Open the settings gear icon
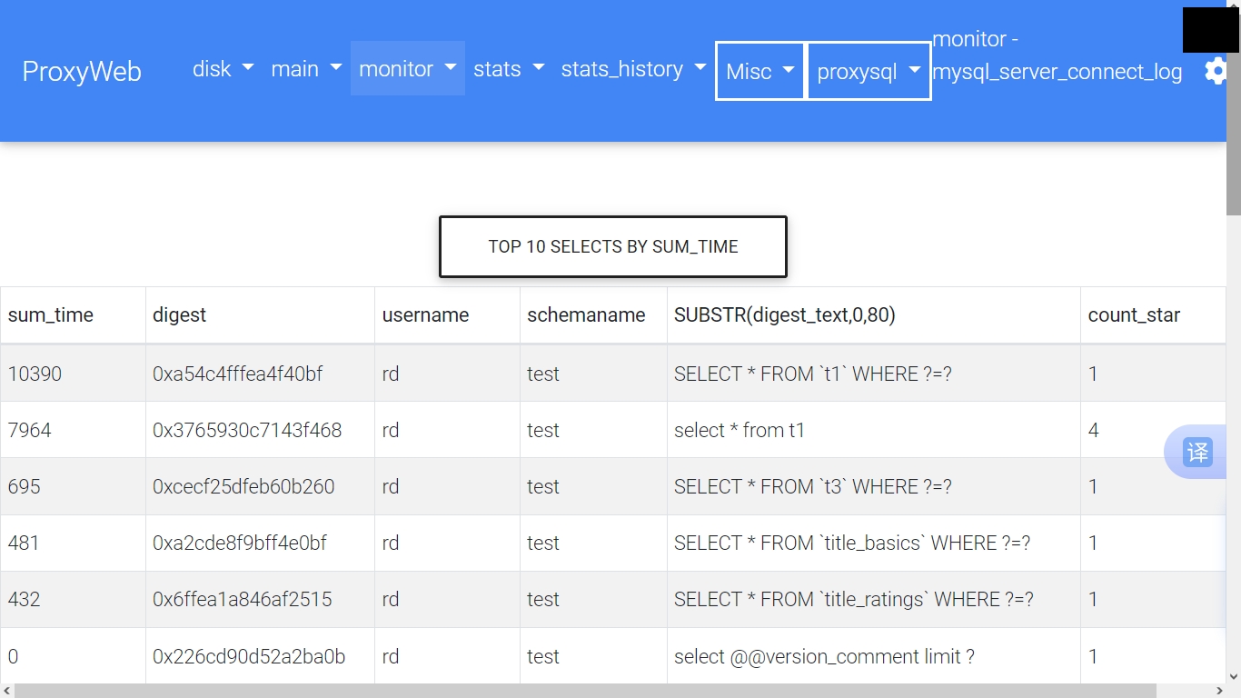The image size is (1241, 698). [1216, 71]
